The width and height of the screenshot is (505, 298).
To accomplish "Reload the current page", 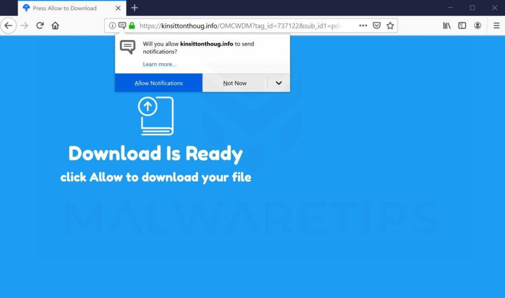I will coord(40,25).
